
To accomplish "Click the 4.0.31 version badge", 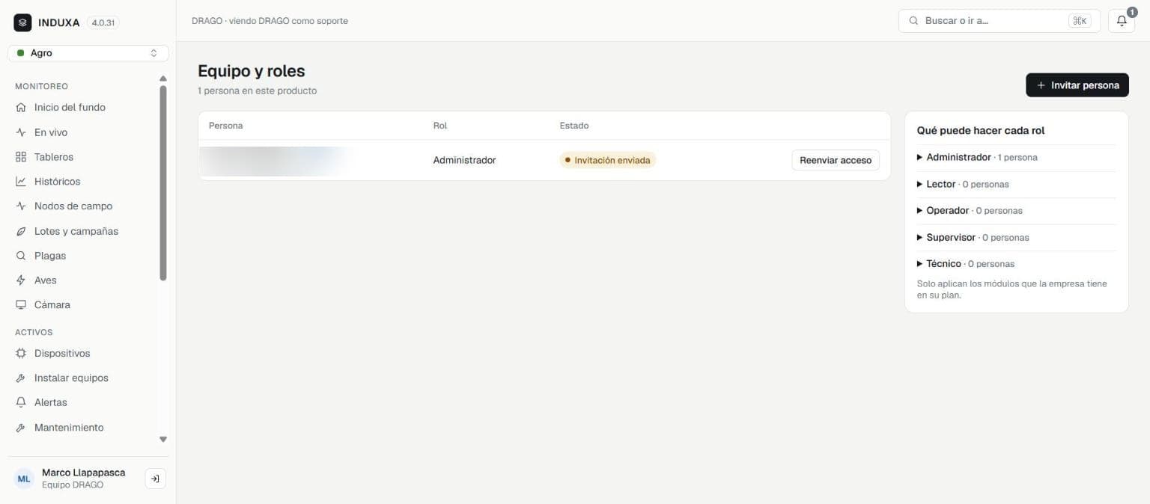I will [x=103, y=22].
